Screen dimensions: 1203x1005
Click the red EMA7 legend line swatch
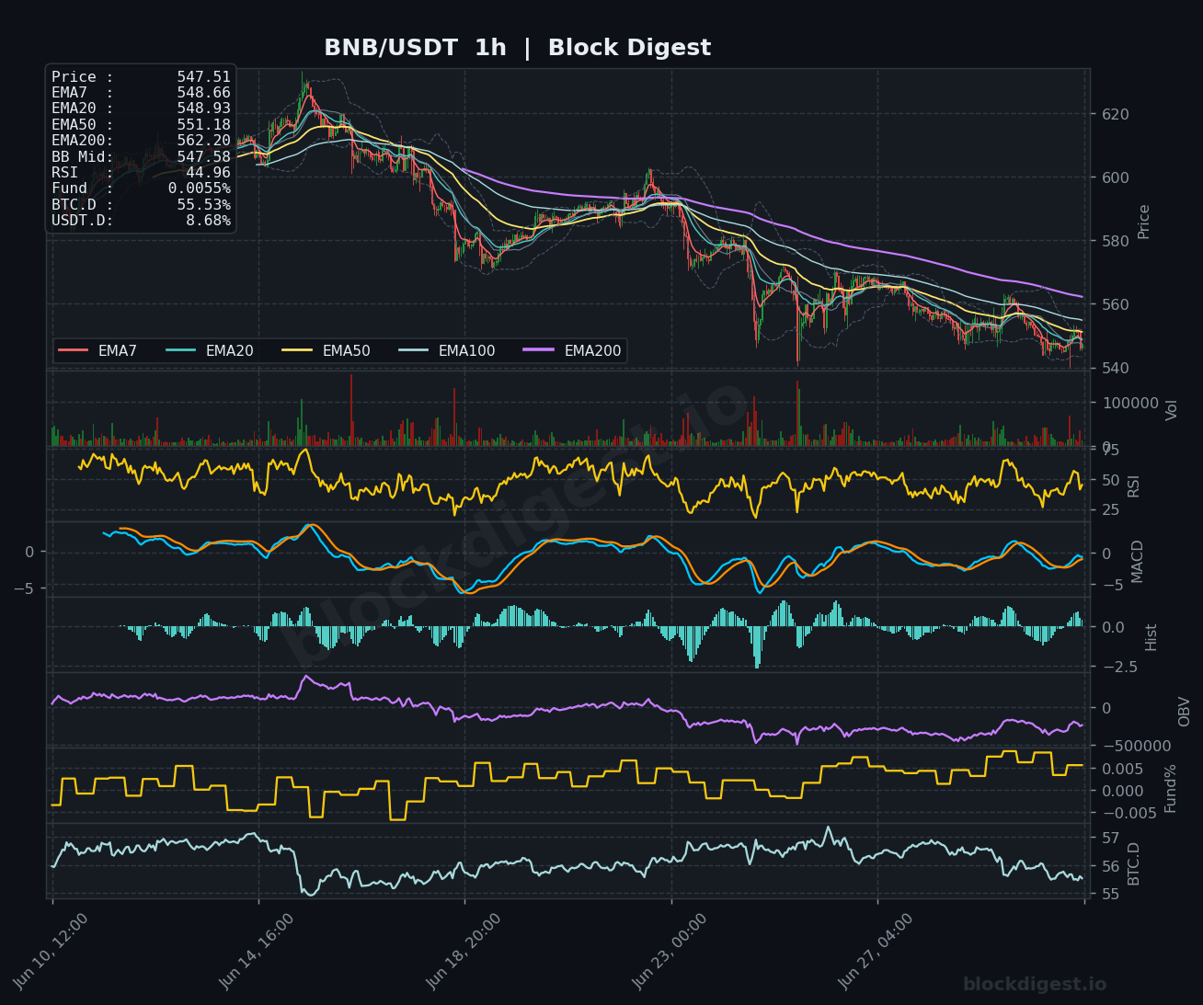click(x=74, y=350)
